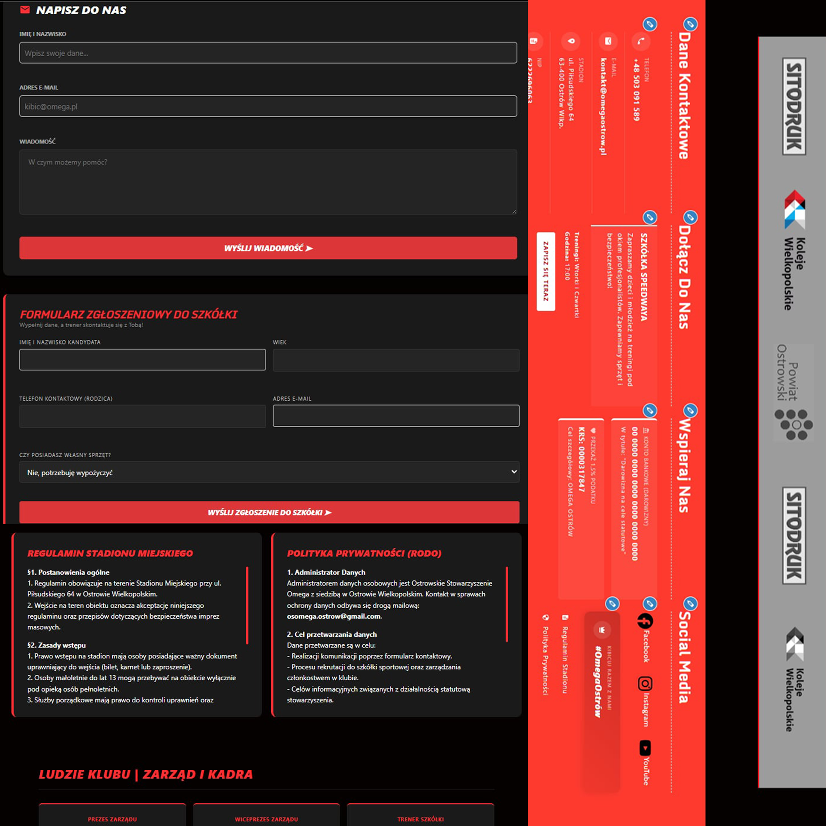
Task: Click the Instagram logo icon
Action: 645,684
